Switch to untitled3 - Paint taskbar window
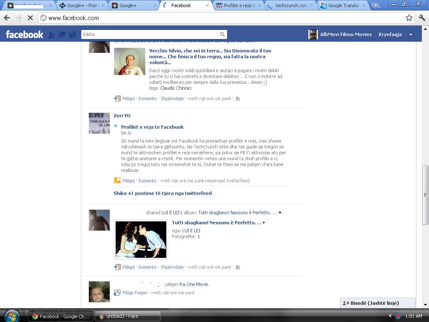 click(127, 316)
